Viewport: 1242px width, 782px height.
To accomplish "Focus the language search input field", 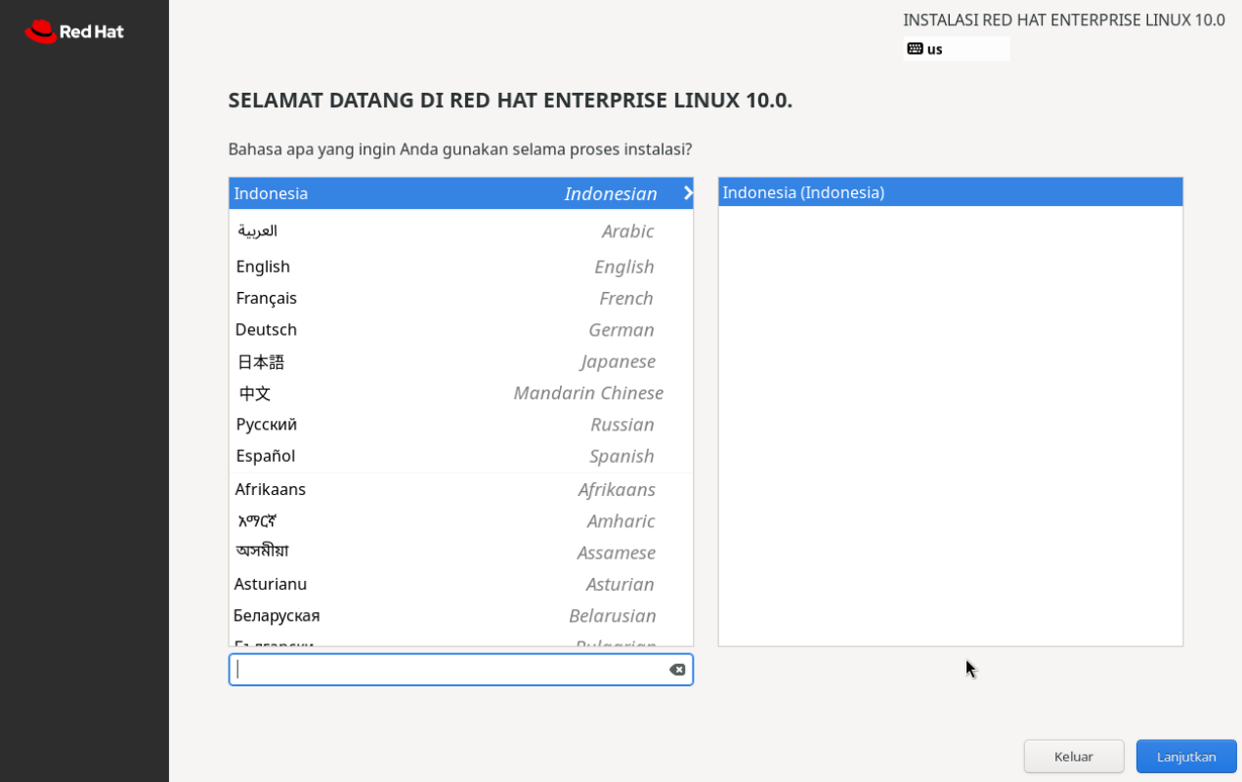I will (461, 670).
